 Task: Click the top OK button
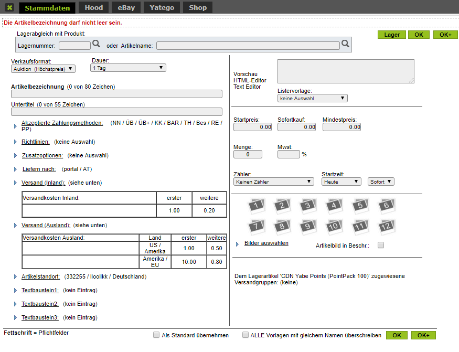click(419, 35)
